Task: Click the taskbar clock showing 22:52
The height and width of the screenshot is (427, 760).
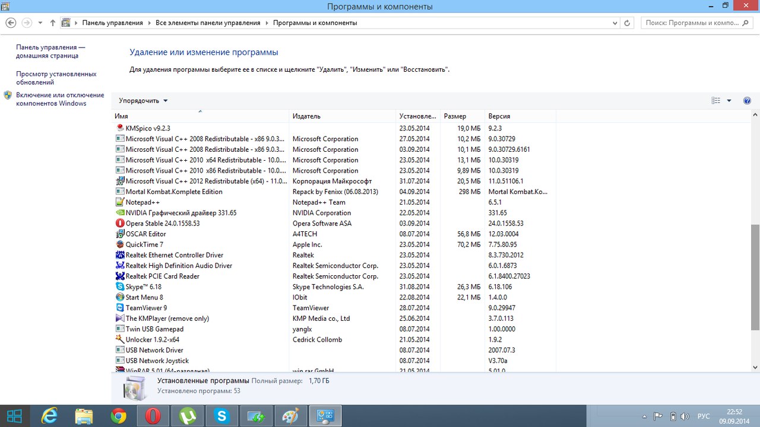Action: tap(734, 416)
